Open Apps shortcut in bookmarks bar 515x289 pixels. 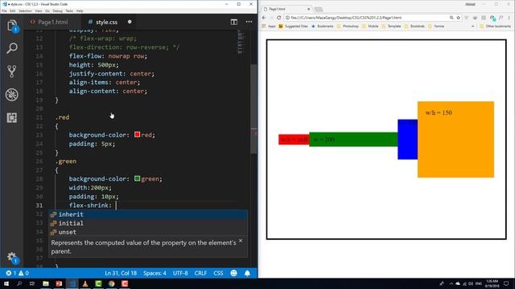[269, 26]
